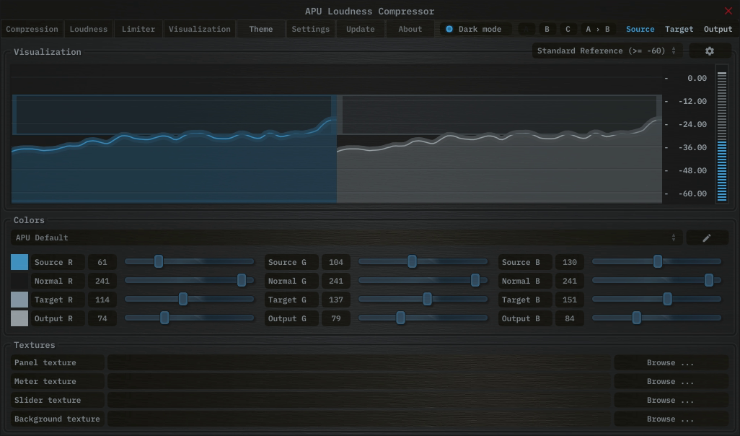Click the Source R slider handle
740x436 pixels.
click(159, 261)
